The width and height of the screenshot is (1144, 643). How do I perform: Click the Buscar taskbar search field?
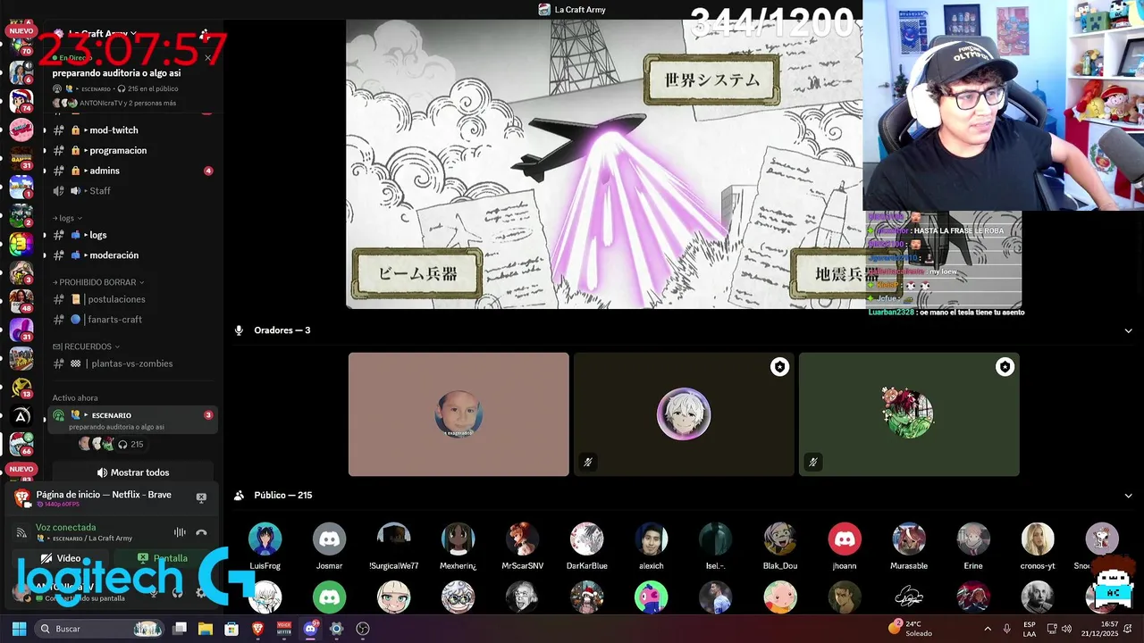(x=99, y=629)
